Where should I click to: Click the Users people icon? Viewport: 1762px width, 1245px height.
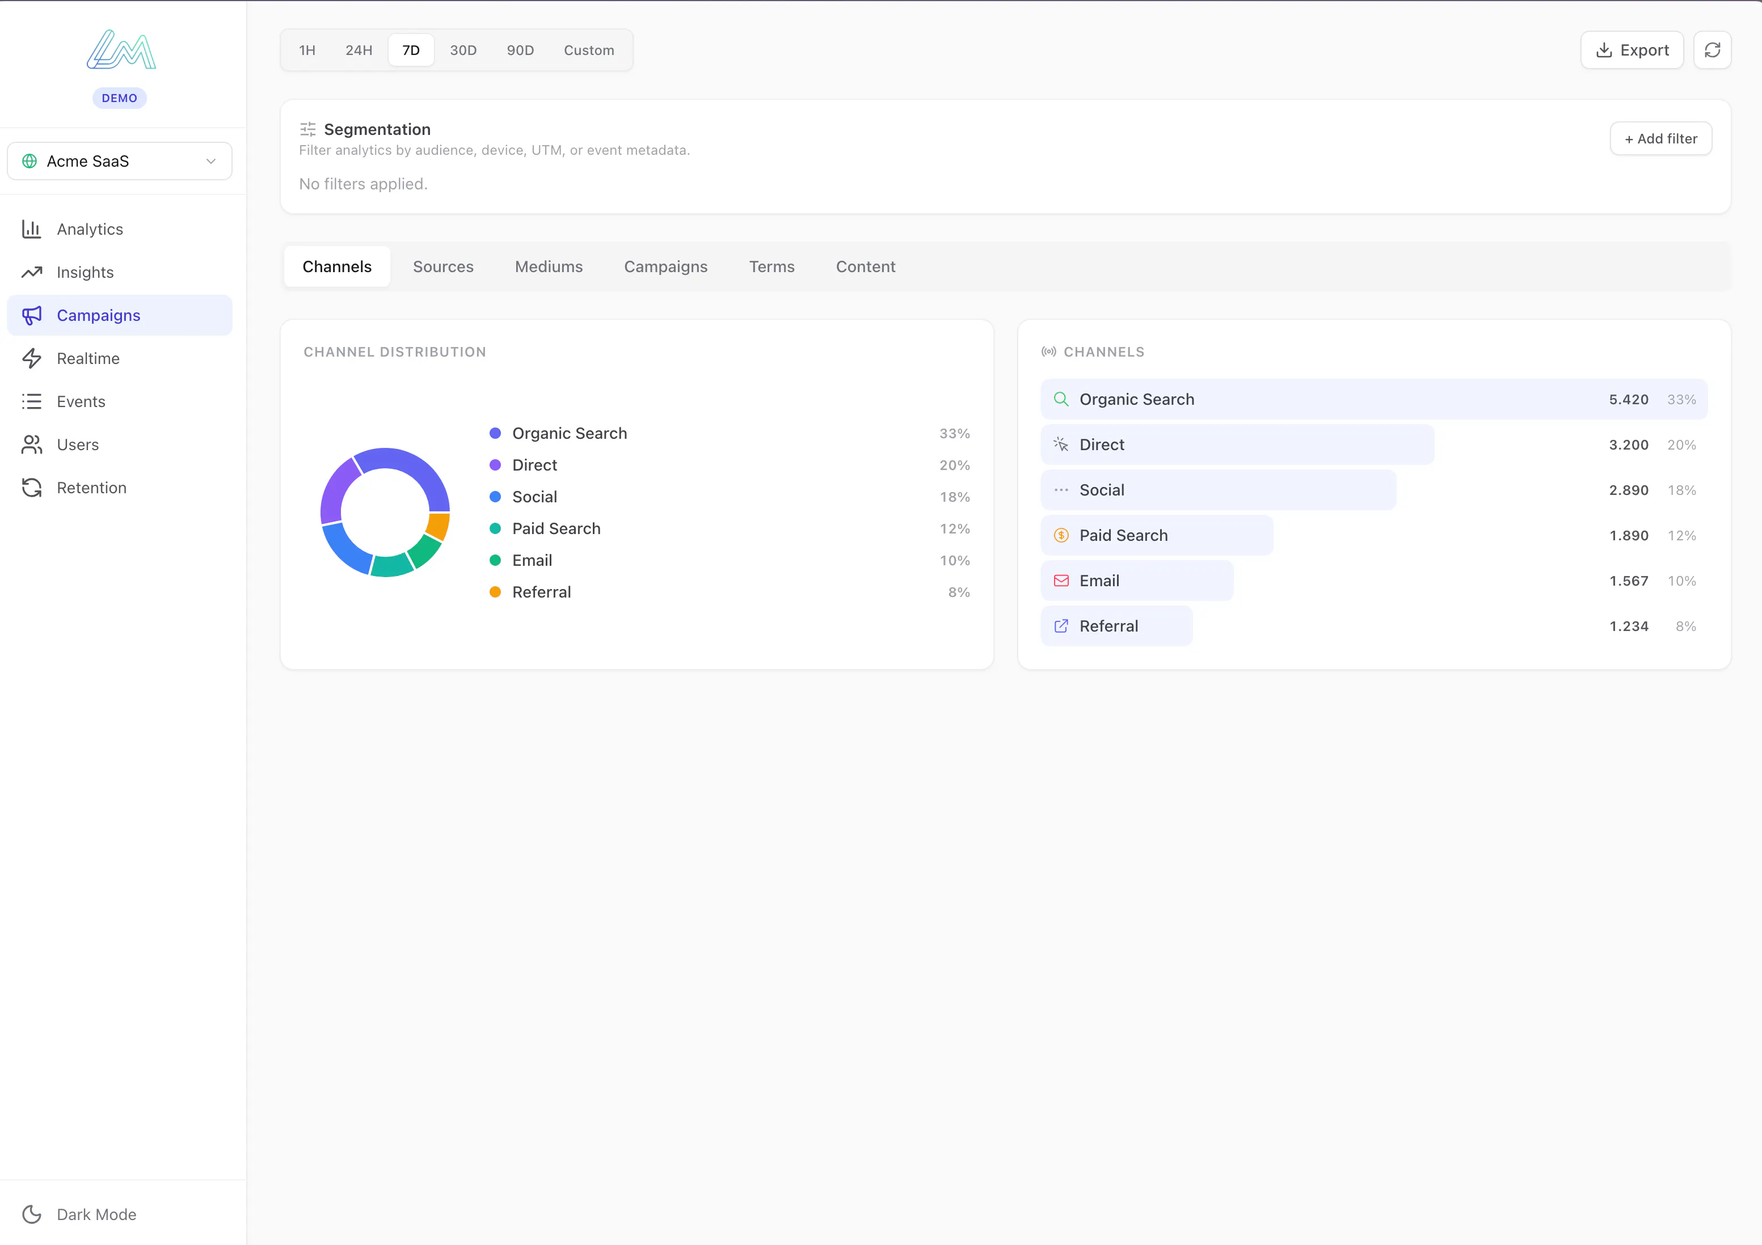(31, 444)
